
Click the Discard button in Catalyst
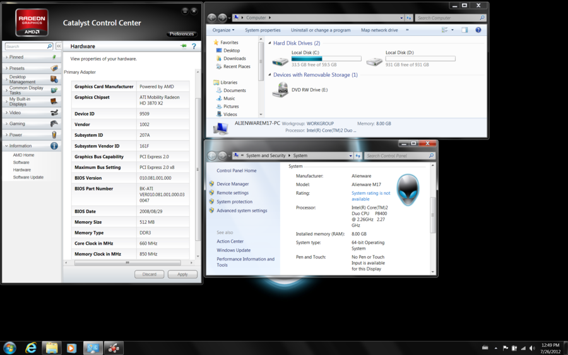tap(149, 274)
